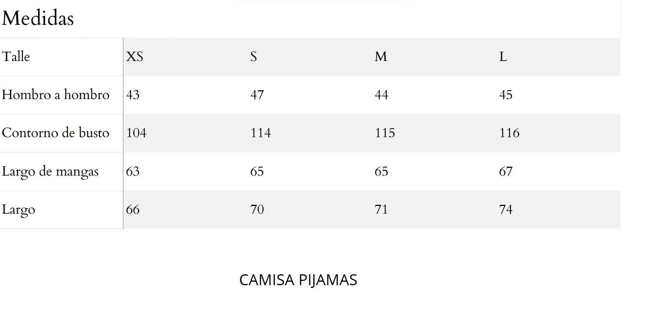Click the M size column header
The image size is (646, 319).
tap(381, 57)
